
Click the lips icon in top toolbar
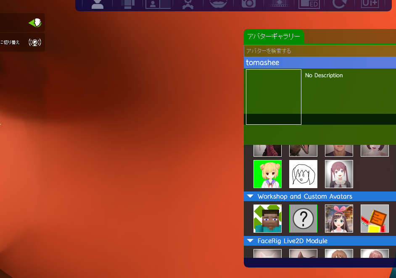point(219,4)
